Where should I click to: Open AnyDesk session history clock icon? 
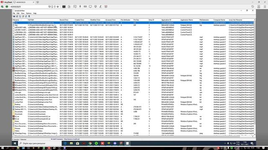253,7
